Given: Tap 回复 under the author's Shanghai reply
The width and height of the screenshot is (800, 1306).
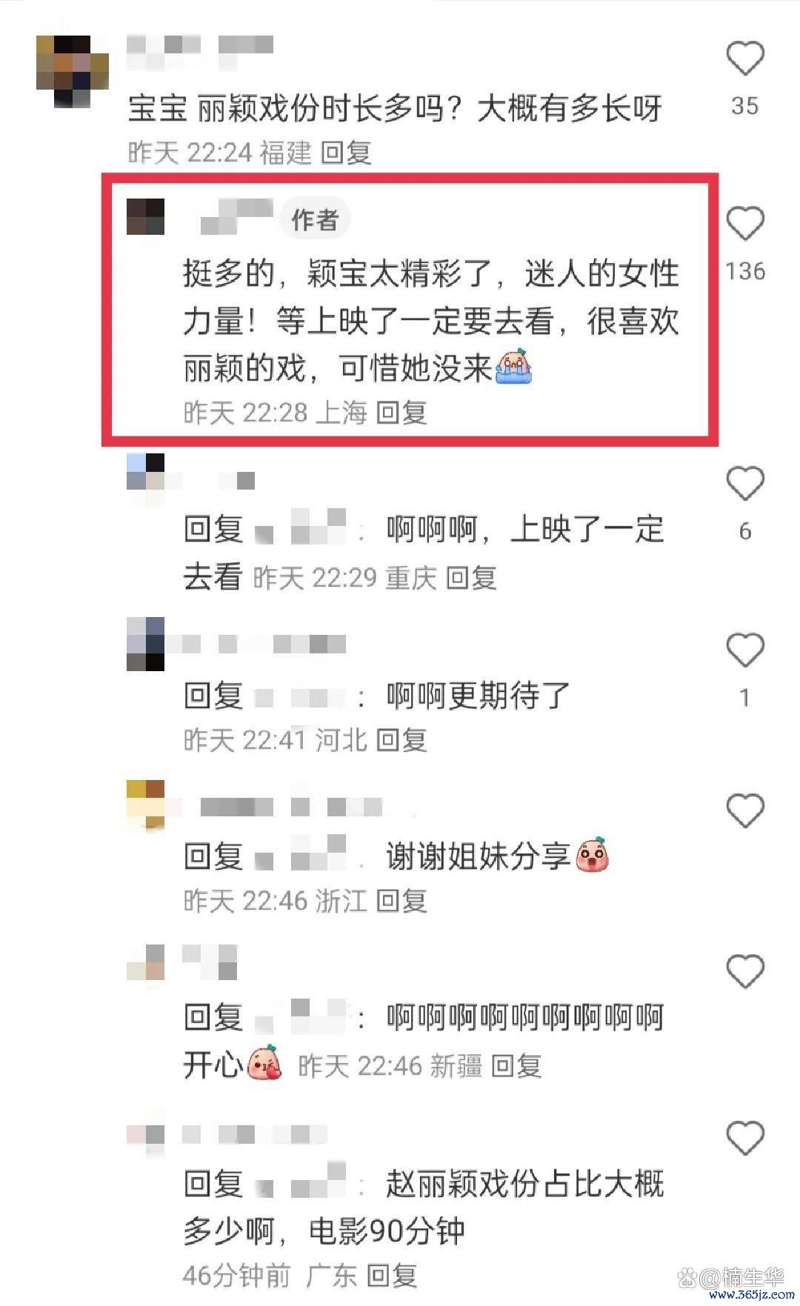Looking at the screenshot, I should pyautogui.click(x=401, y=413).
